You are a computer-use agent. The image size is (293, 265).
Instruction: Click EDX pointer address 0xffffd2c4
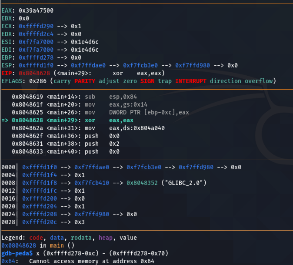36,34
